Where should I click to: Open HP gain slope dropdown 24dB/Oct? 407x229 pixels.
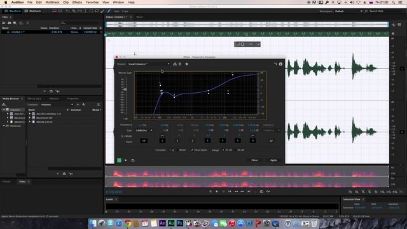[x=144, y=130]
